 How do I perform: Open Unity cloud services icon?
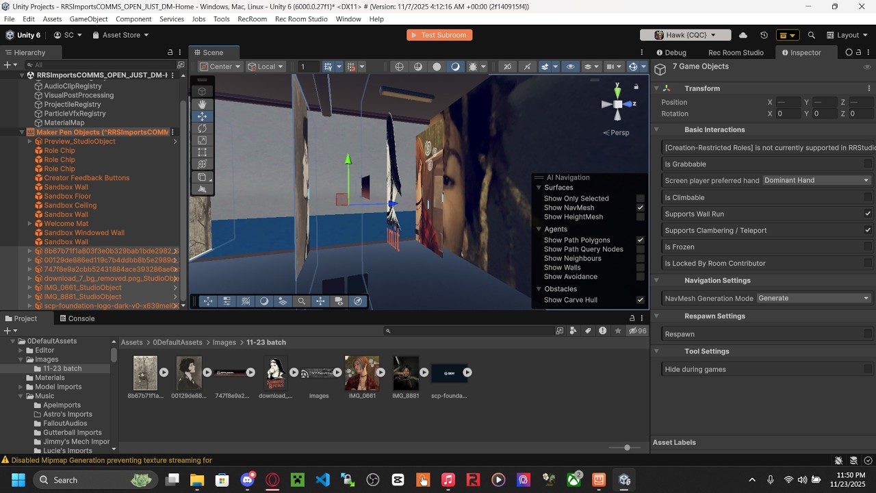click(x=743, y=35)
